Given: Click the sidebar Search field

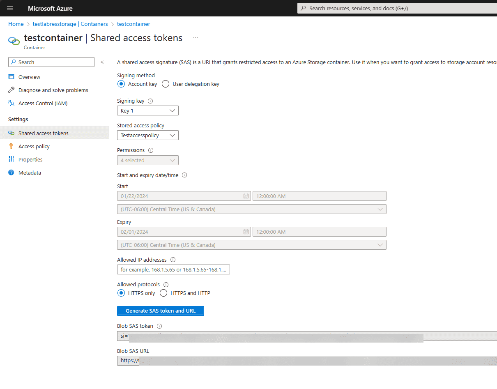Looking at the screenshot, I should 51,62.
